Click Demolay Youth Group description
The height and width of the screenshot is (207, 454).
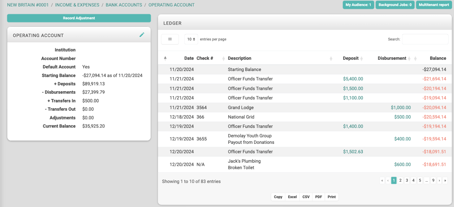tap(250, 136)
